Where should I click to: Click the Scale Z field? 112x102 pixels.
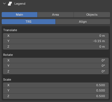click(56, 96)
